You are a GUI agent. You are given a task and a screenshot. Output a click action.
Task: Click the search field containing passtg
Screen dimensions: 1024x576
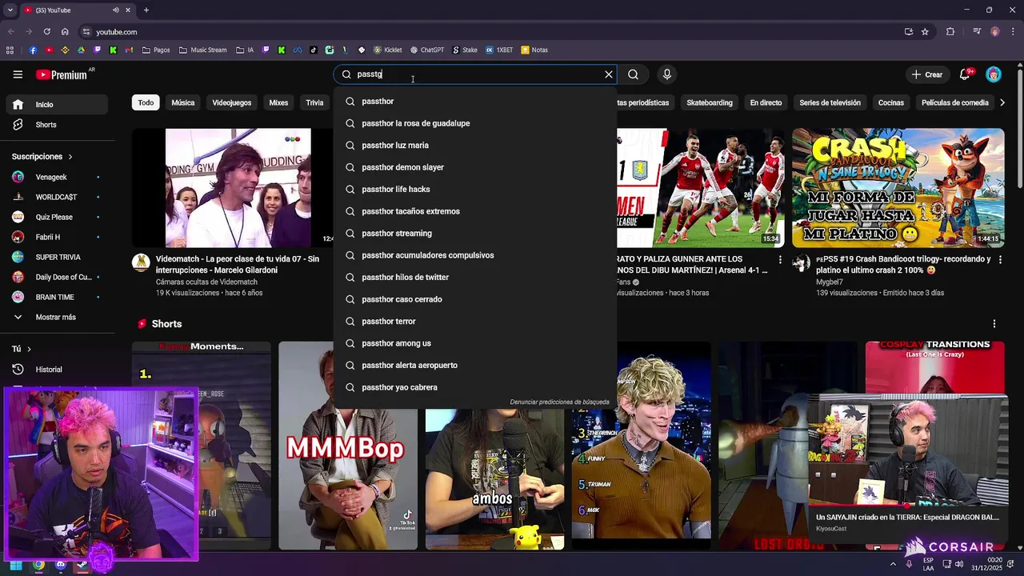474,74
